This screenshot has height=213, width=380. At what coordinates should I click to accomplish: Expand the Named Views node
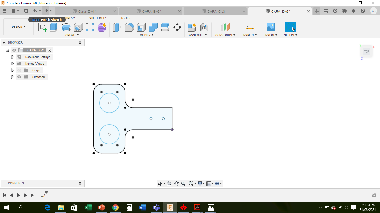click(x=12, y=64)
